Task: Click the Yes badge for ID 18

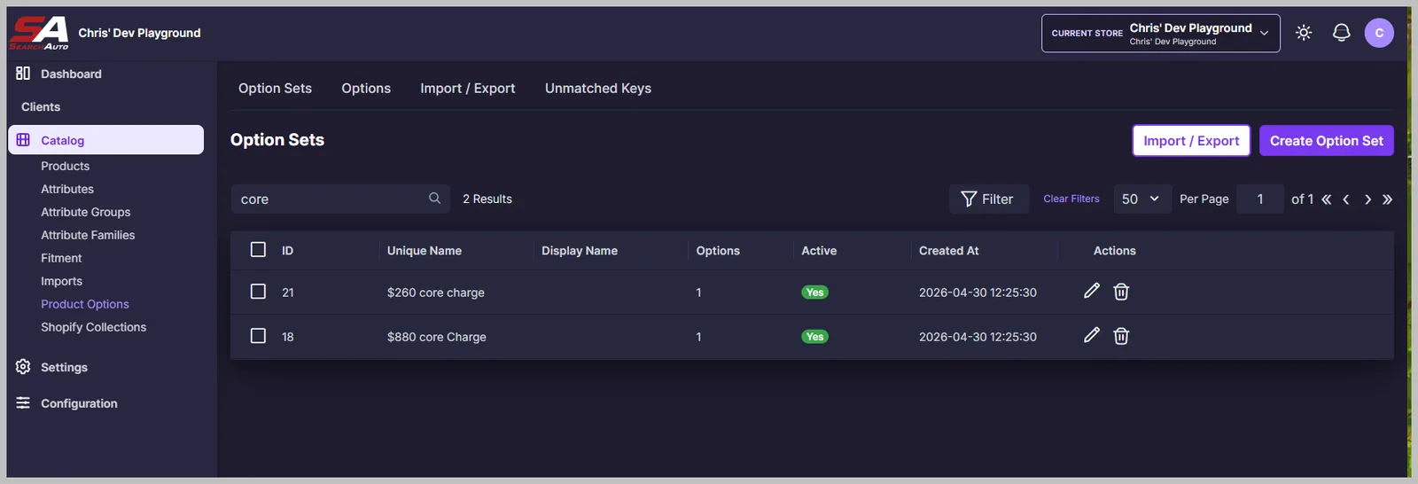Action: (814, 337)
